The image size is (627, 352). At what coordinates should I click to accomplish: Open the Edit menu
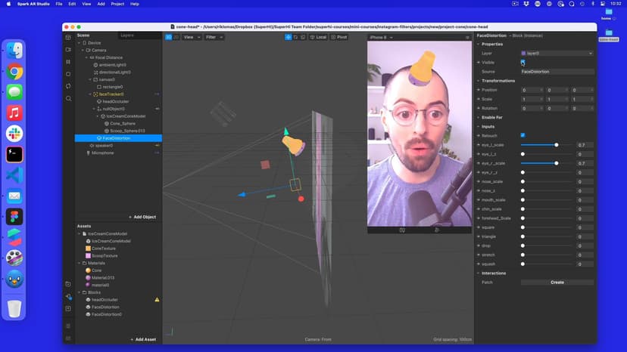point(72,4)
